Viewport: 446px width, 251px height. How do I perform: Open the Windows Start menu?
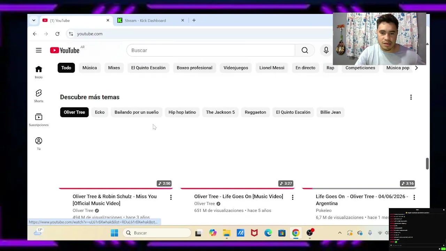coord(114,233)
